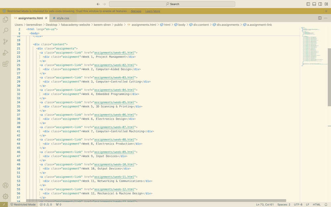Click Manage link in banner

(136, 11)
